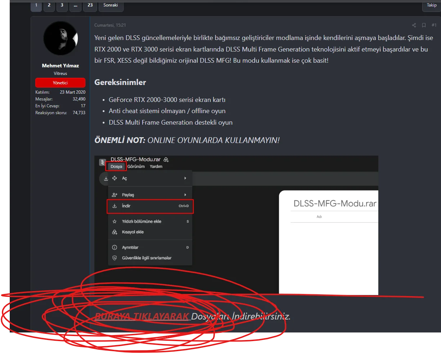Click the message count '32,490'
Image resolution: width=441 pixels, height=353 pixels.
(x=79, y=99)
